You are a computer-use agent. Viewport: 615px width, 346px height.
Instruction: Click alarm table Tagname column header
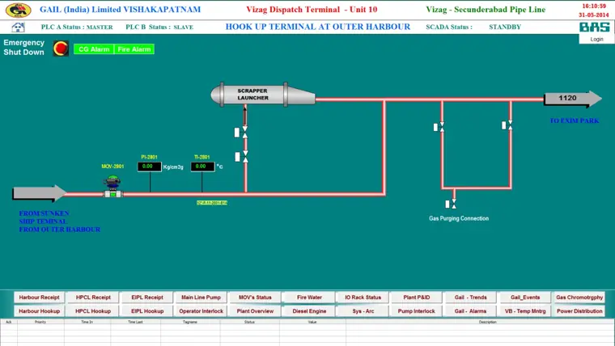point(190,322)
